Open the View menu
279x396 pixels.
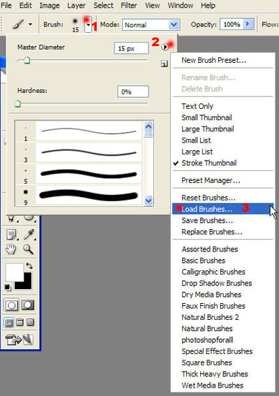152,6
